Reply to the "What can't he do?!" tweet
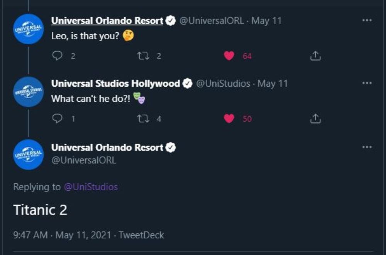Screen dimensions: 386x255 point(57,118)
